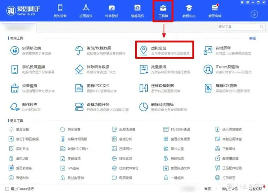Image resolution: width=268 pixels, height=193 pixels.
Task: Open 手机投屏直播 tool
Action: 32,69
